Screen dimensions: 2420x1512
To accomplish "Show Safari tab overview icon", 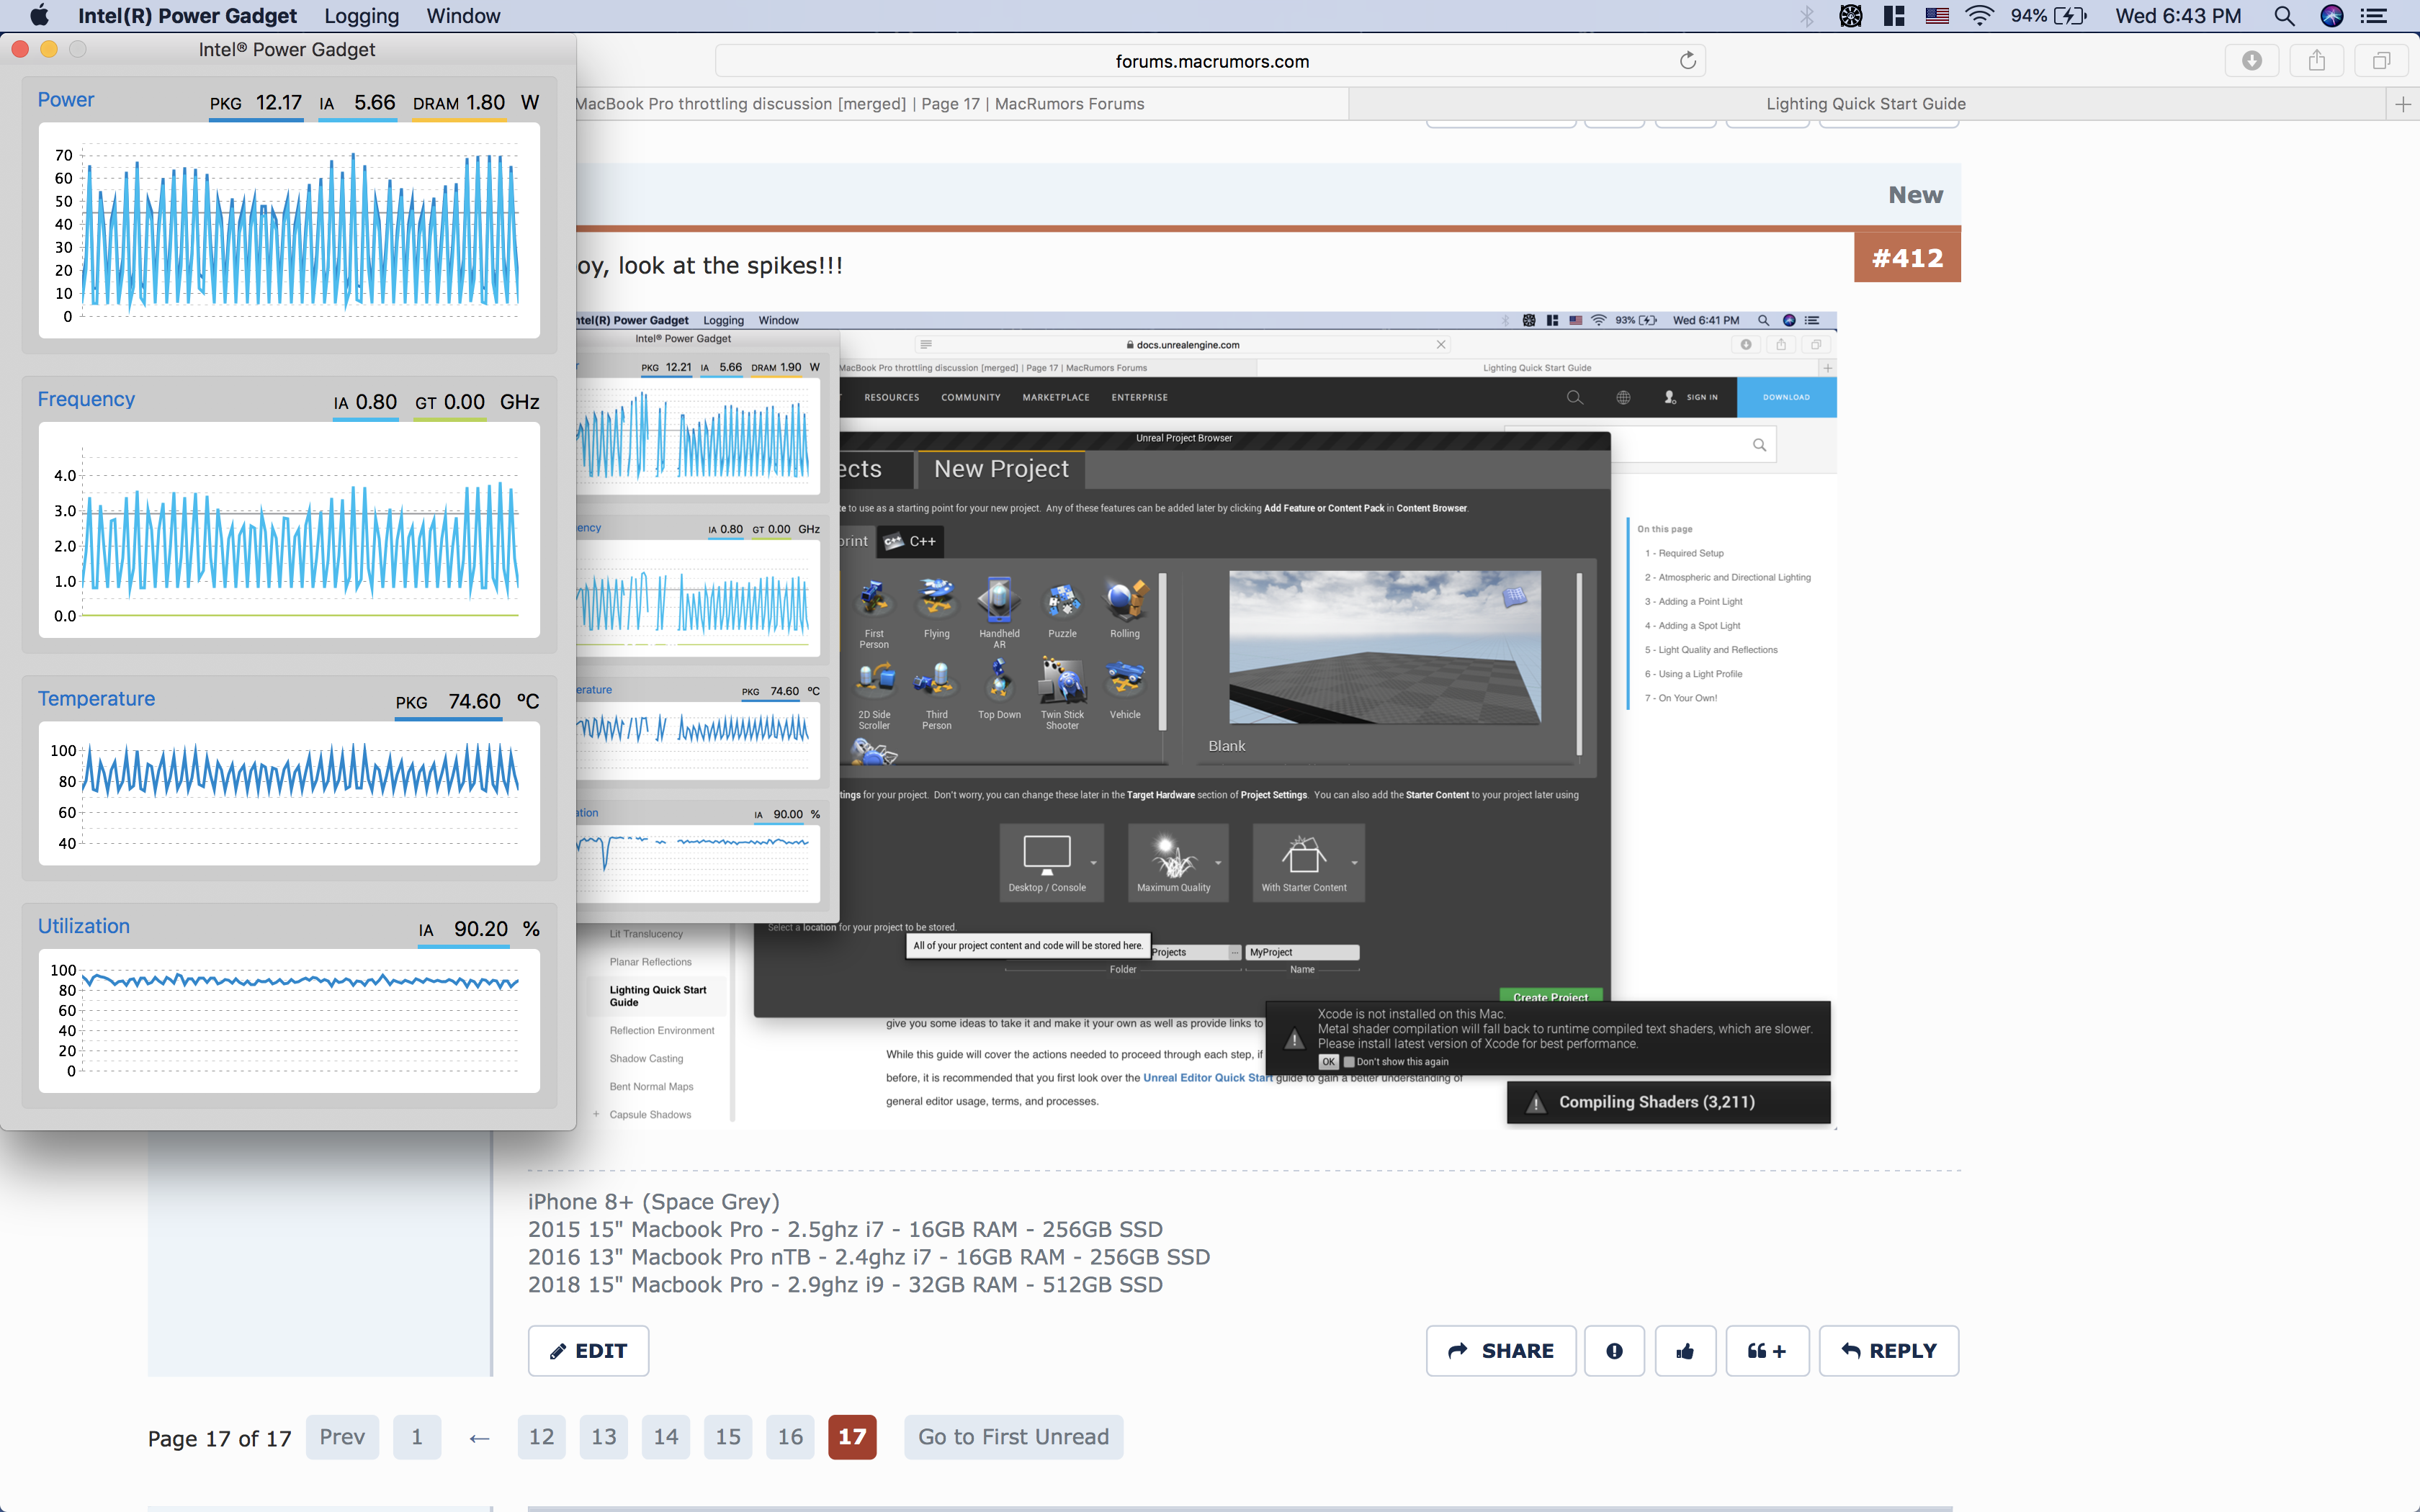I will (x=2382, y=61).
